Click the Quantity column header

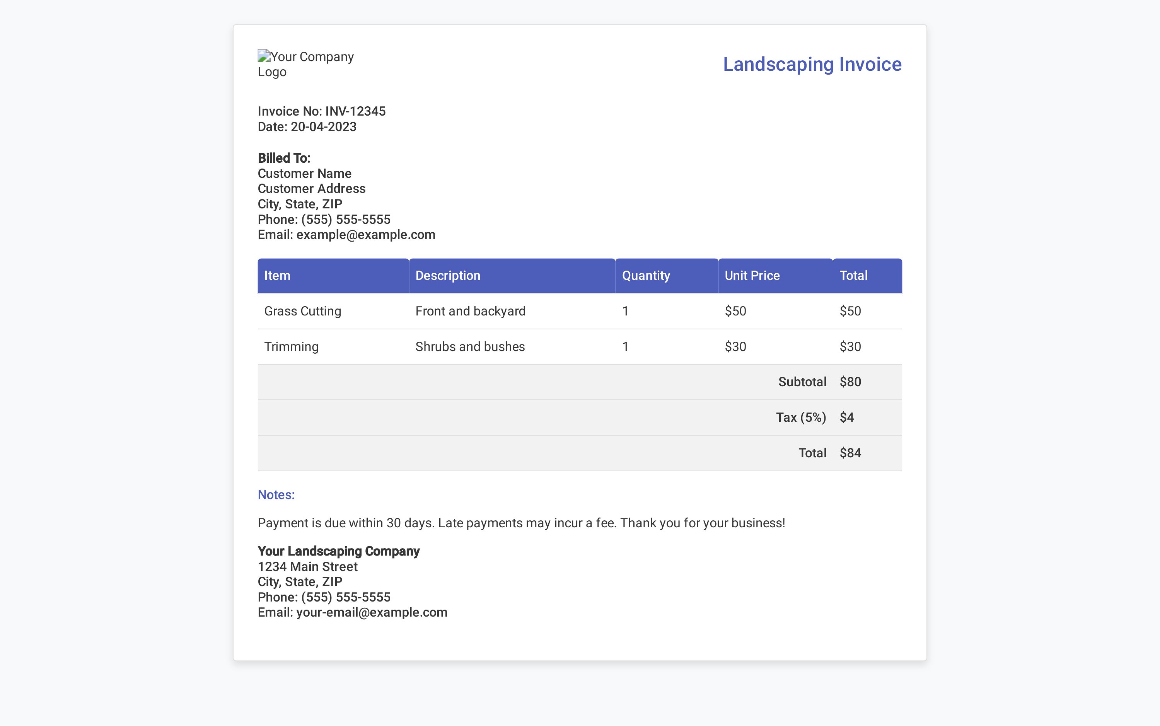point(667,276)
